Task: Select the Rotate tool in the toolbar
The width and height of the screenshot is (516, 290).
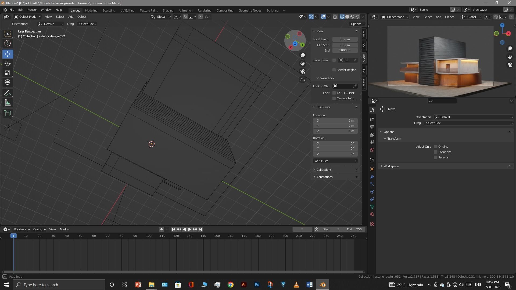Action: pyautogui.click(x=8, y=64)
